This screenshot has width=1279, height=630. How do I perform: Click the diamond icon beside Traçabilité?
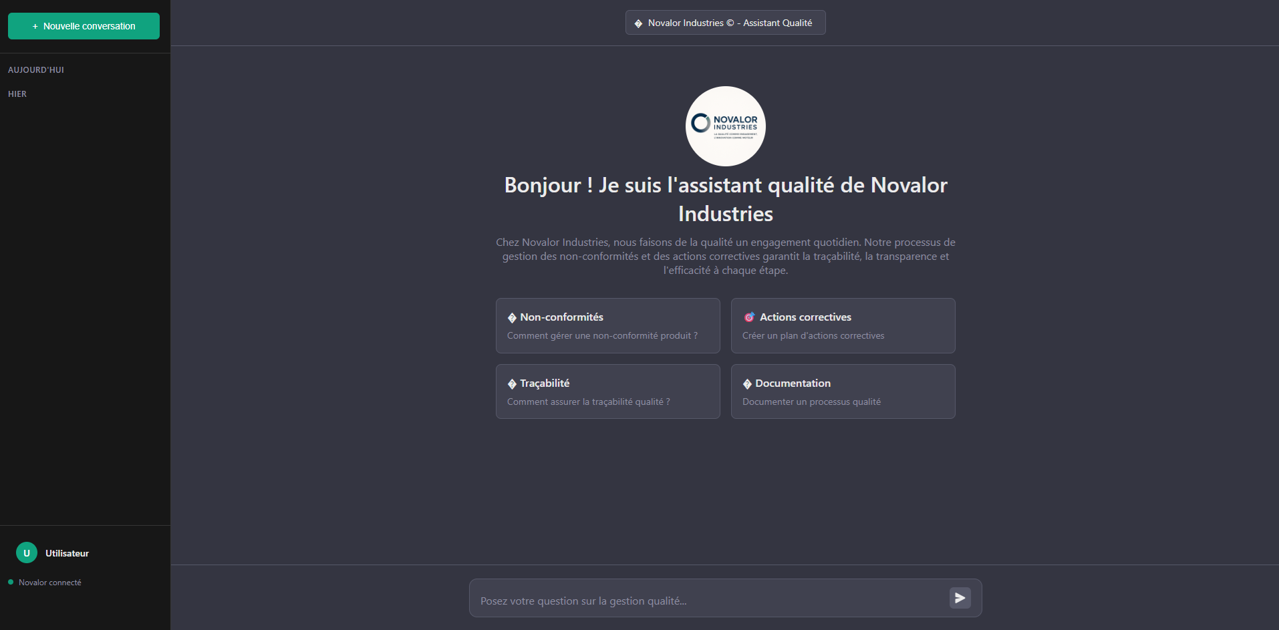tap(512, 384)
